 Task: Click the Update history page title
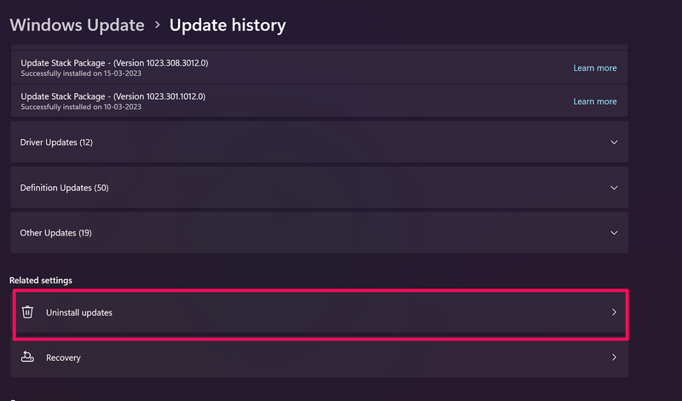228,25
